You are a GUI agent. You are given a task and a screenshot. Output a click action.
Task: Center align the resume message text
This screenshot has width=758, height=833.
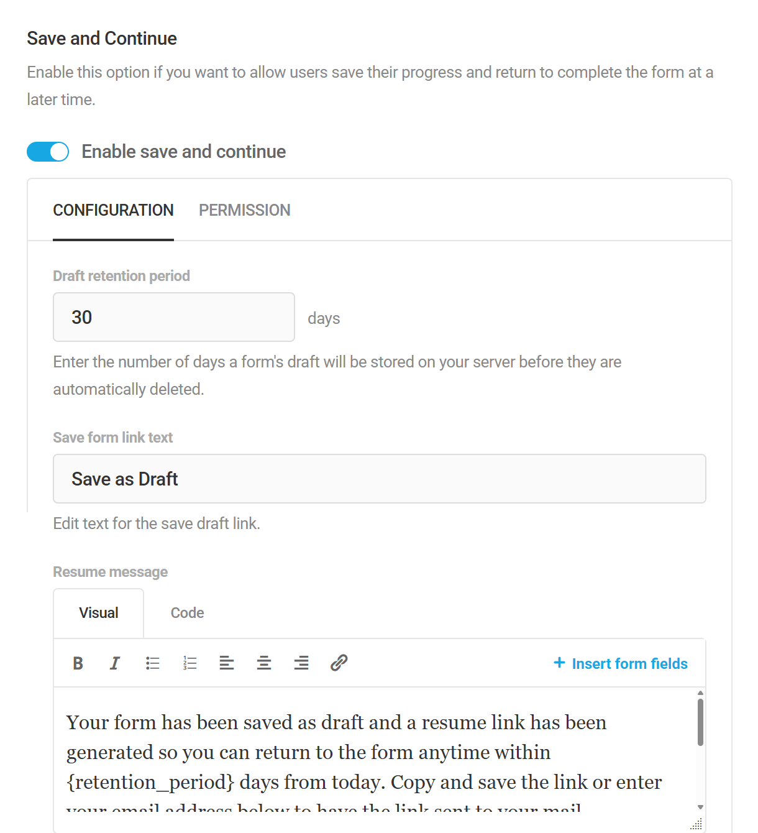(x=264, y=663)
